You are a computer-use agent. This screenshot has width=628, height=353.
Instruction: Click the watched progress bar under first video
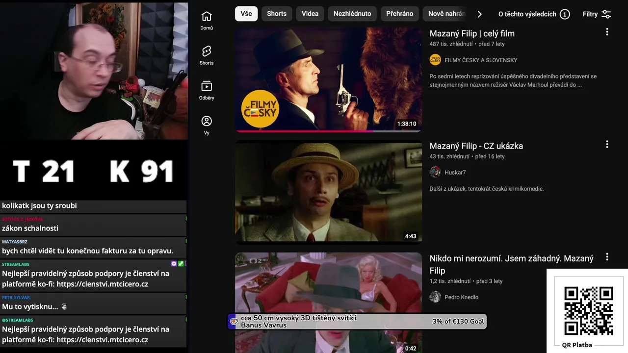[x=328, y=131]
